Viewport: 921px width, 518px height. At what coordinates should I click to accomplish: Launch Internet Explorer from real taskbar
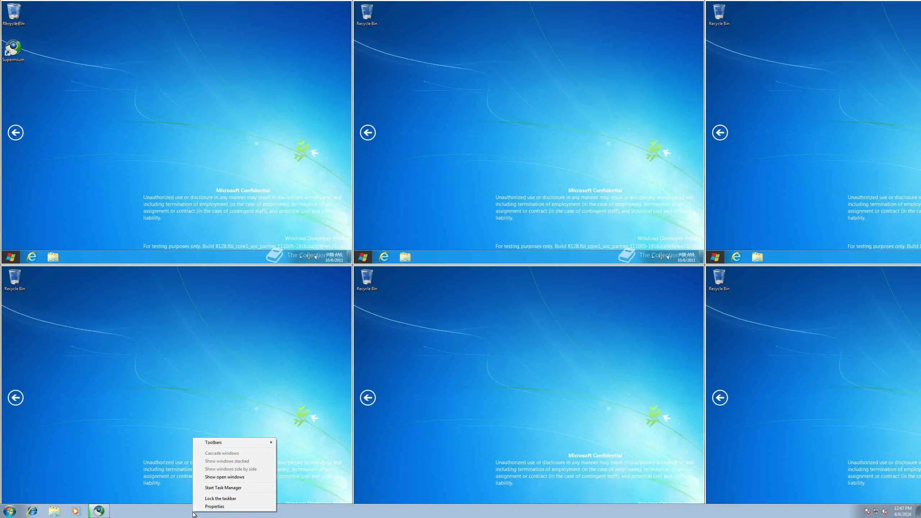click(32, 511)
